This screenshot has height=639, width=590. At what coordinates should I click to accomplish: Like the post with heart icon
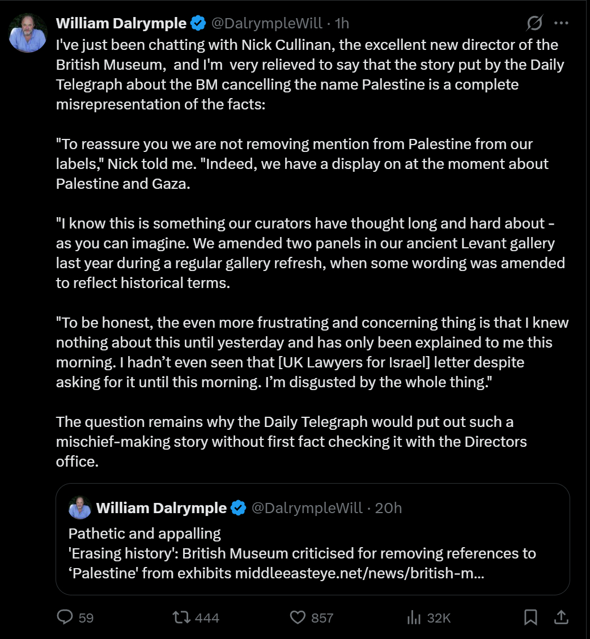tap(296, 617)
